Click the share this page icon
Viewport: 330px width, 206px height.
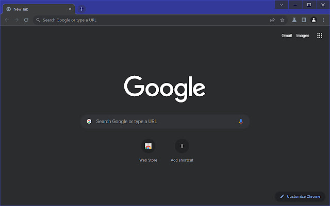pos(272,20)
